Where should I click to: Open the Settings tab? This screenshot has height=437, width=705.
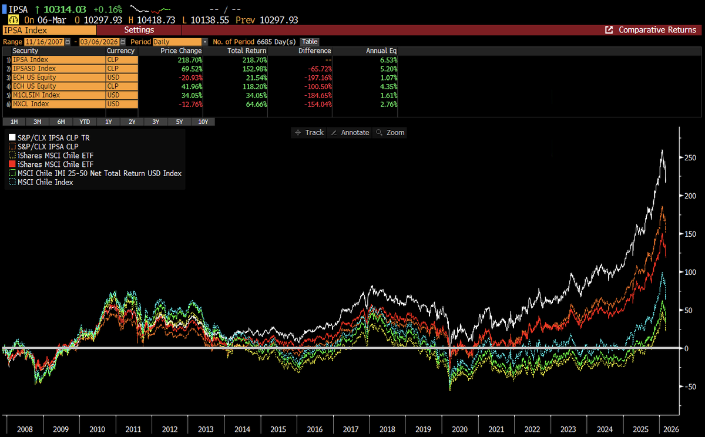point(139,30)
